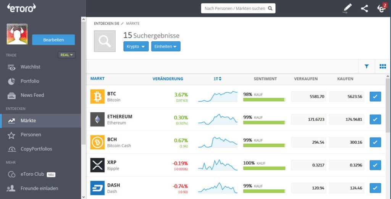
Task: Click the search field for people and markets
Action: click(x=238, y=8)
